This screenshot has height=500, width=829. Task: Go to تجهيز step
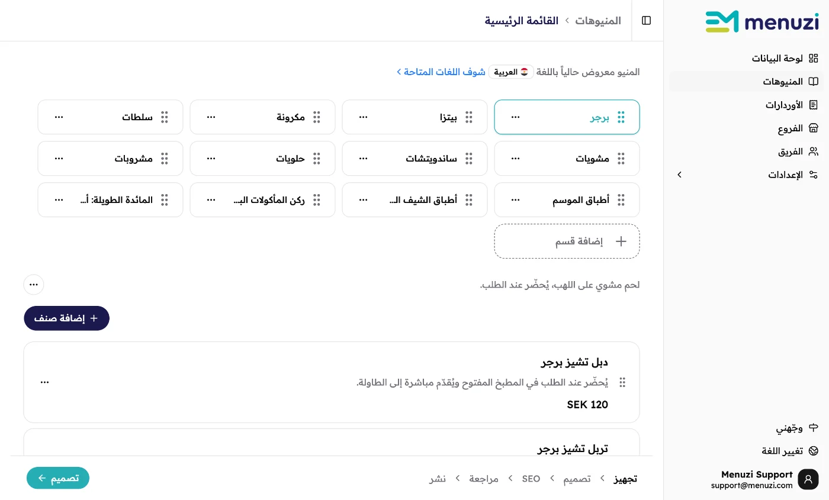(625, 479)
